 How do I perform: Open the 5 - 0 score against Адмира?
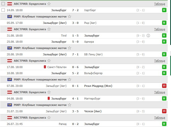(x=75, y=42)
